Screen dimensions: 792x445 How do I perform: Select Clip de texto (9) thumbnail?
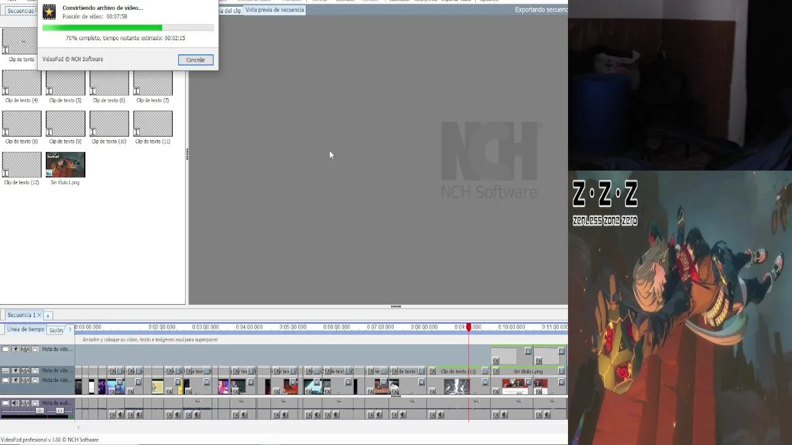pyautogui.click(x=66, y=124)
